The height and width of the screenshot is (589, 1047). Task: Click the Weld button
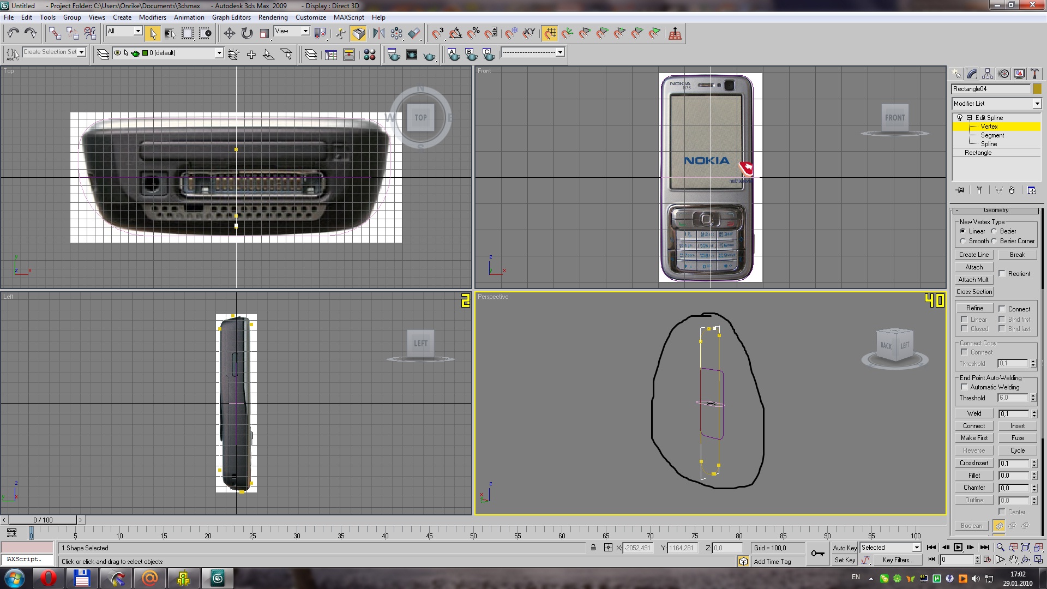tap(974, 413)
